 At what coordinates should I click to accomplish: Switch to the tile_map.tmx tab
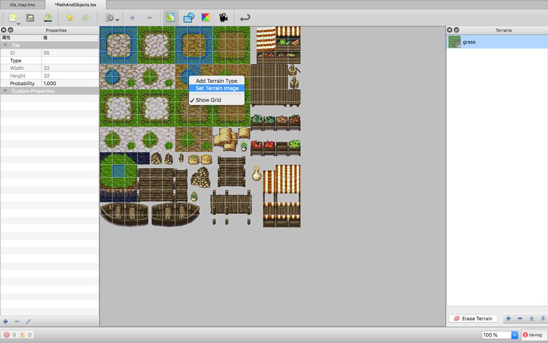(x=22, y=5)
